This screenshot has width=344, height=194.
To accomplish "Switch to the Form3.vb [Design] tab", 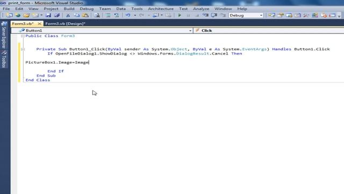I will [65, 24].
